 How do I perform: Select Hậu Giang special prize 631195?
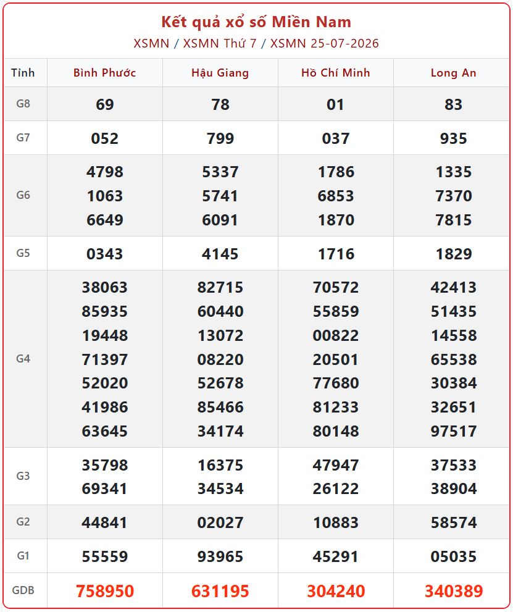[220, 591]
